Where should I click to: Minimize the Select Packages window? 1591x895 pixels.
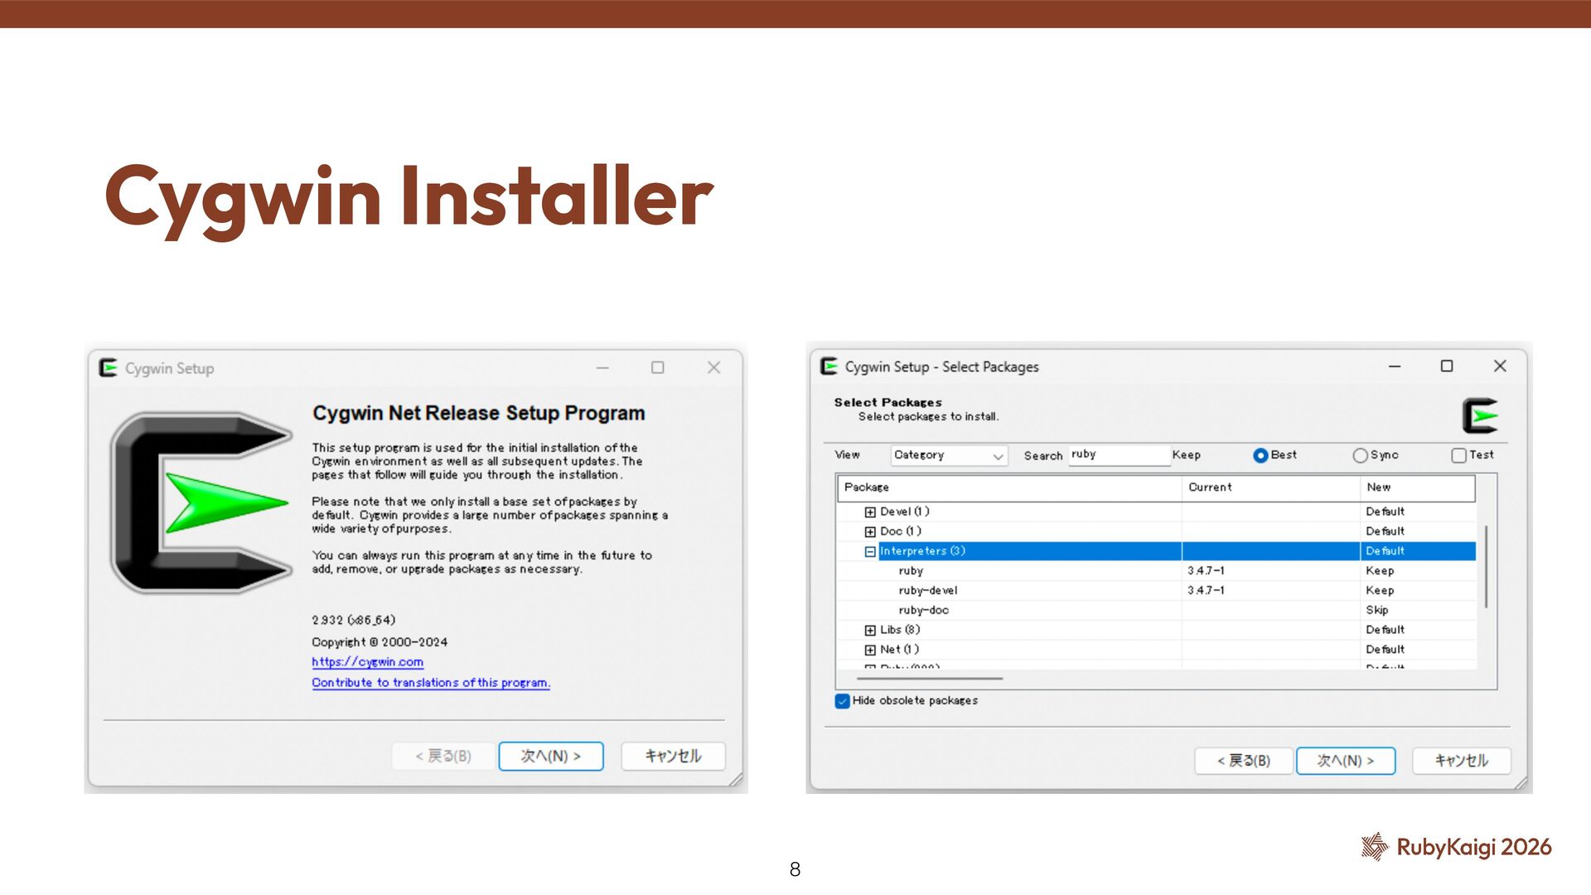(x=1395, y=366)
